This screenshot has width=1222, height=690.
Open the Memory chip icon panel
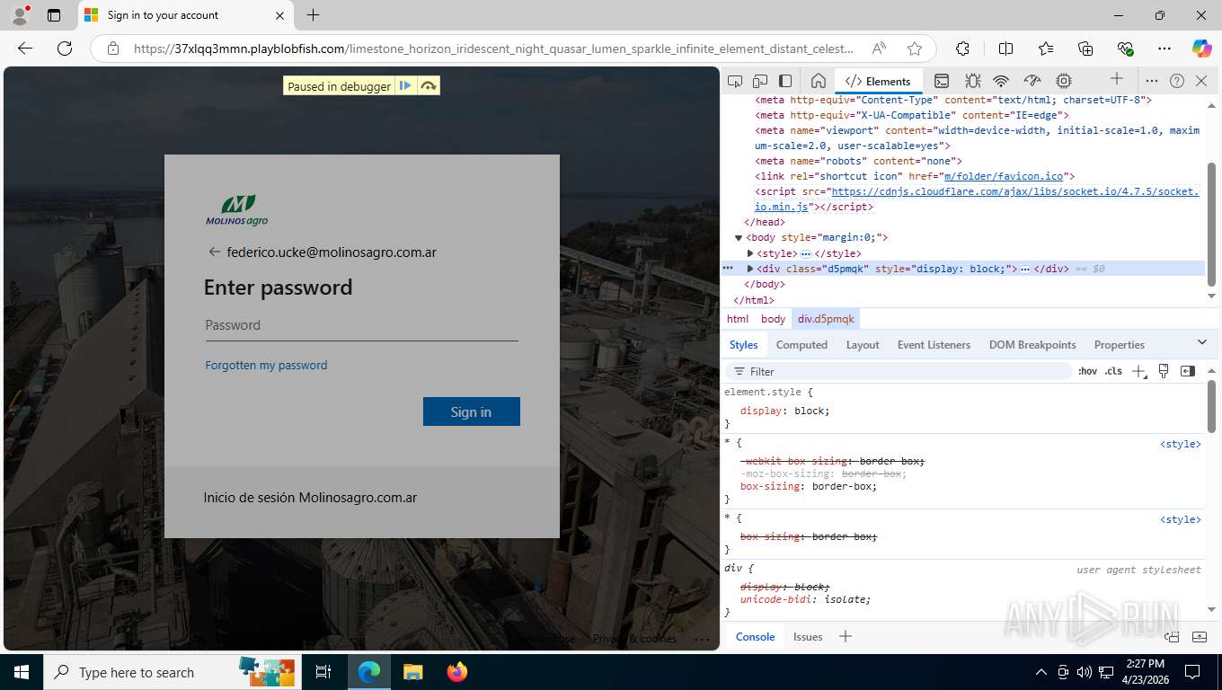click(x=1064, y=81)
